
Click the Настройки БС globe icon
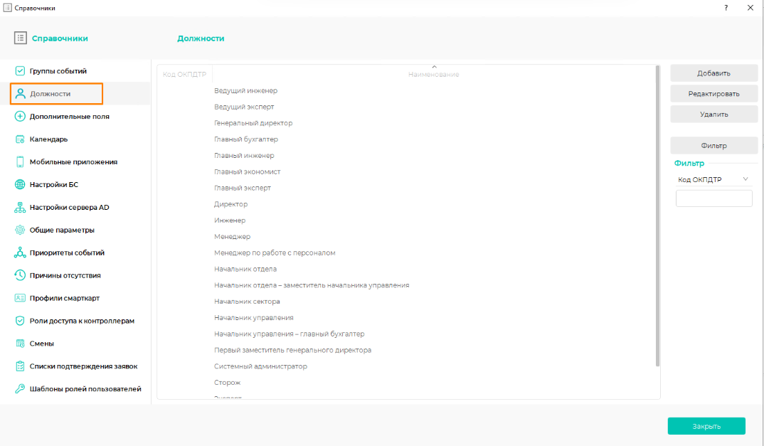20,185
